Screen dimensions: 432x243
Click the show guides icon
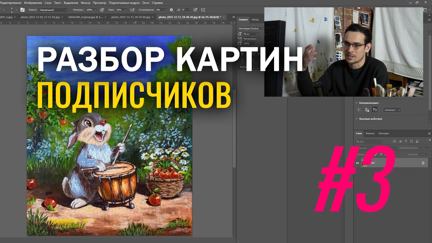tap(359, 110)
